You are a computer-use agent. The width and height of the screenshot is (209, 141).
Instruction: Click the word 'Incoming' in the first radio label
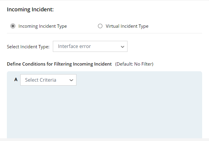28,26
